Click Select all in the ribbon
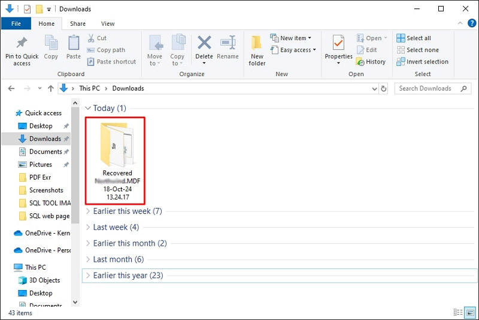Screen dimensions: 479x320 (x=414, y=38)
